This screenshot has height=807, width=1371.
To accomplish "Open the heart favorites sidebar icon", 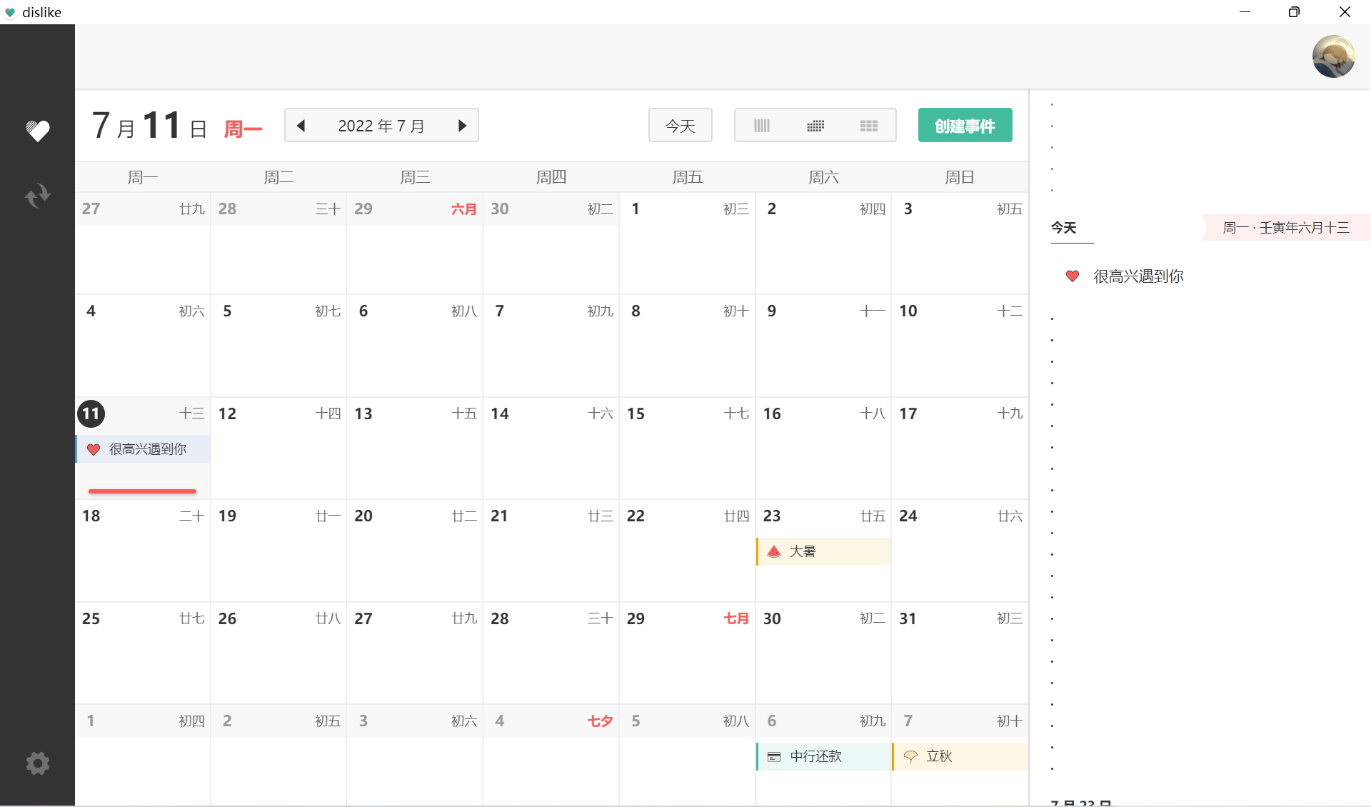I will [x=38, y=131].
